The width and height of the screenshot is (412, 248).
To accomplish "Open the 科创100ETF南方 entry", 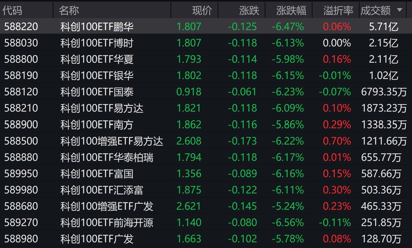I will click(x=206, y=124).
